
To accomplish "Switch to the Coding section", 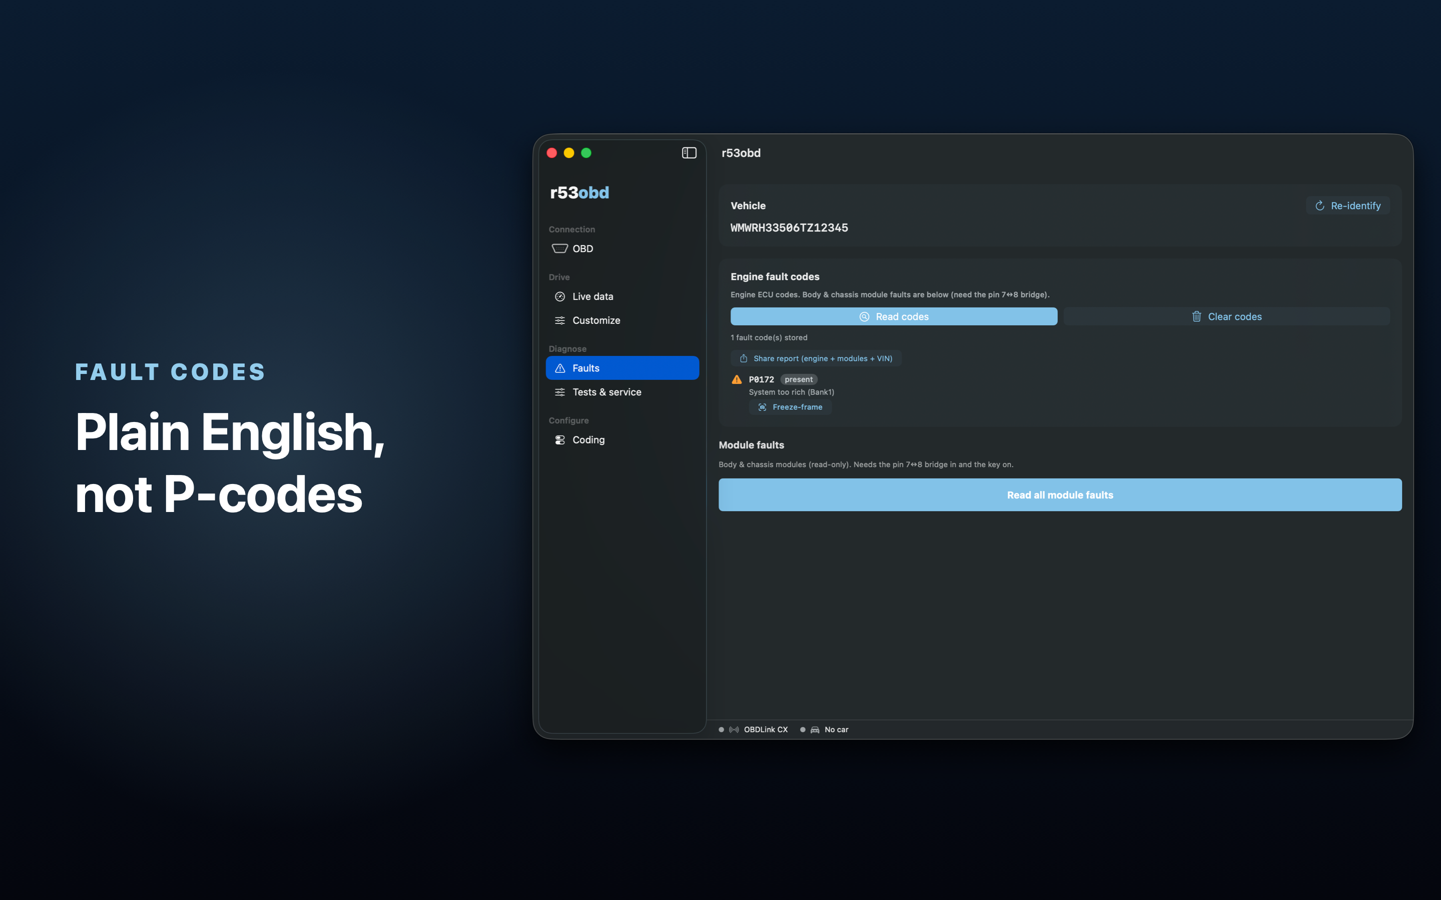I will (x=622, y=440).
